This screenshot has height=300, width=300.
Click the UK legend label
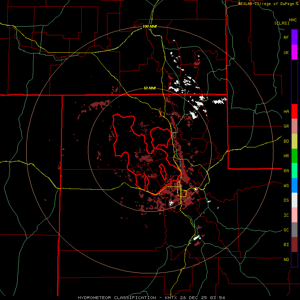pyautogui.click(x=286, y=53)
